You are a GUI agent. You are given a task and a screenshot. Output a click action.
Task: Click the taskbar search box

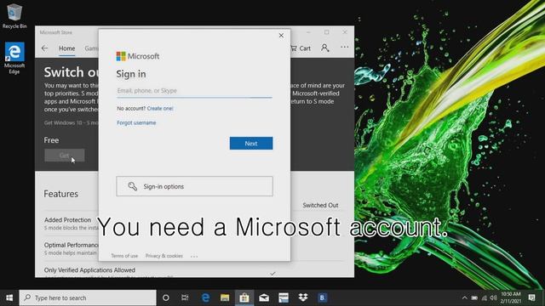pos(88,297)
